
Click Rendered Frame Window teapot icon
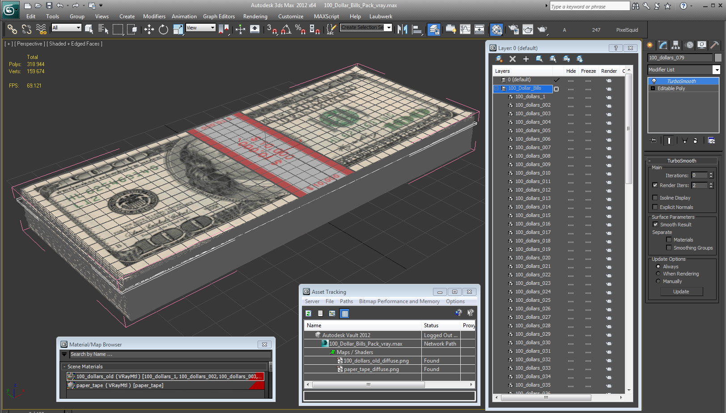click(528, 29)
